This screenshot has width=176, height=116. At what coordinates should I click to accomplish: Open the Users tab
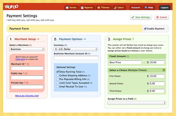[x=119, y=8]
